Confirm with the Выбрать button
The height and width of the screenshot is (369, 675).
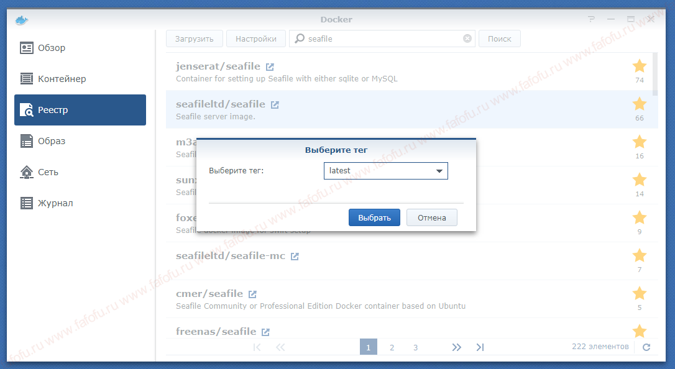click(x=374, y=217)
